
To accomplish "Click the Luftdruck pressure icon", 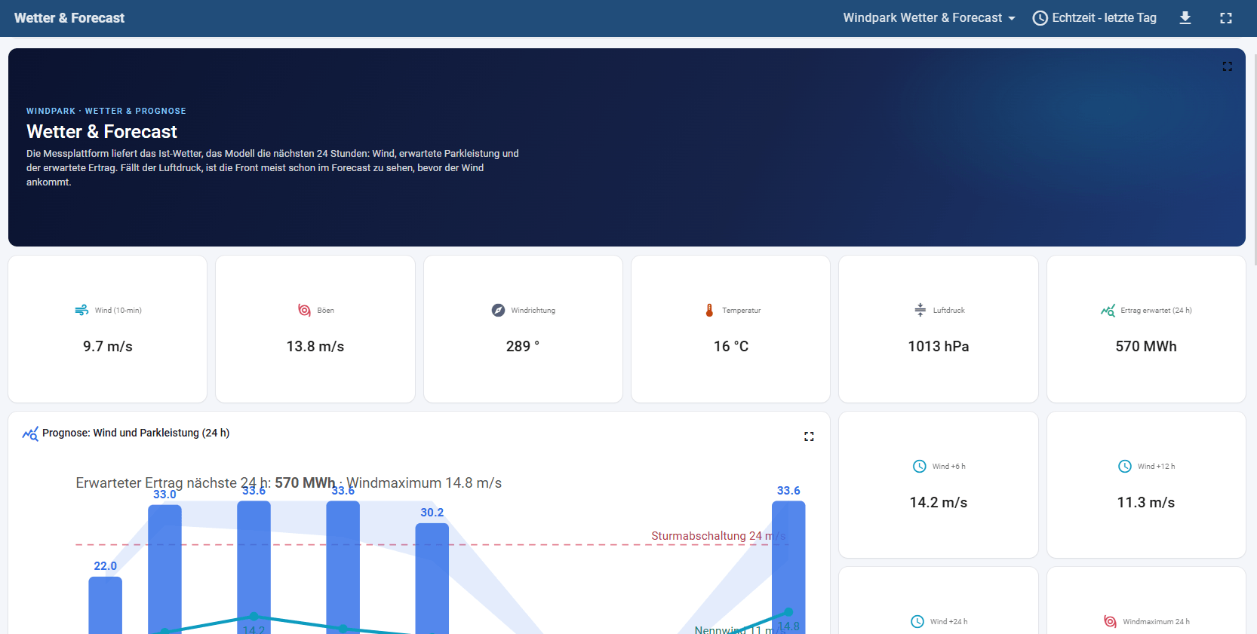I will 920,311.
